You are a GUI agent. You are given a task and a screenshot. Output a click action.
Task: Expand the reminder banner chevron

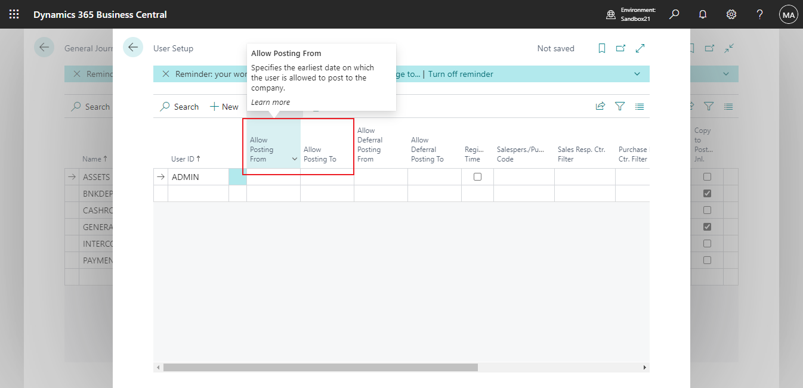pos(637,73)
